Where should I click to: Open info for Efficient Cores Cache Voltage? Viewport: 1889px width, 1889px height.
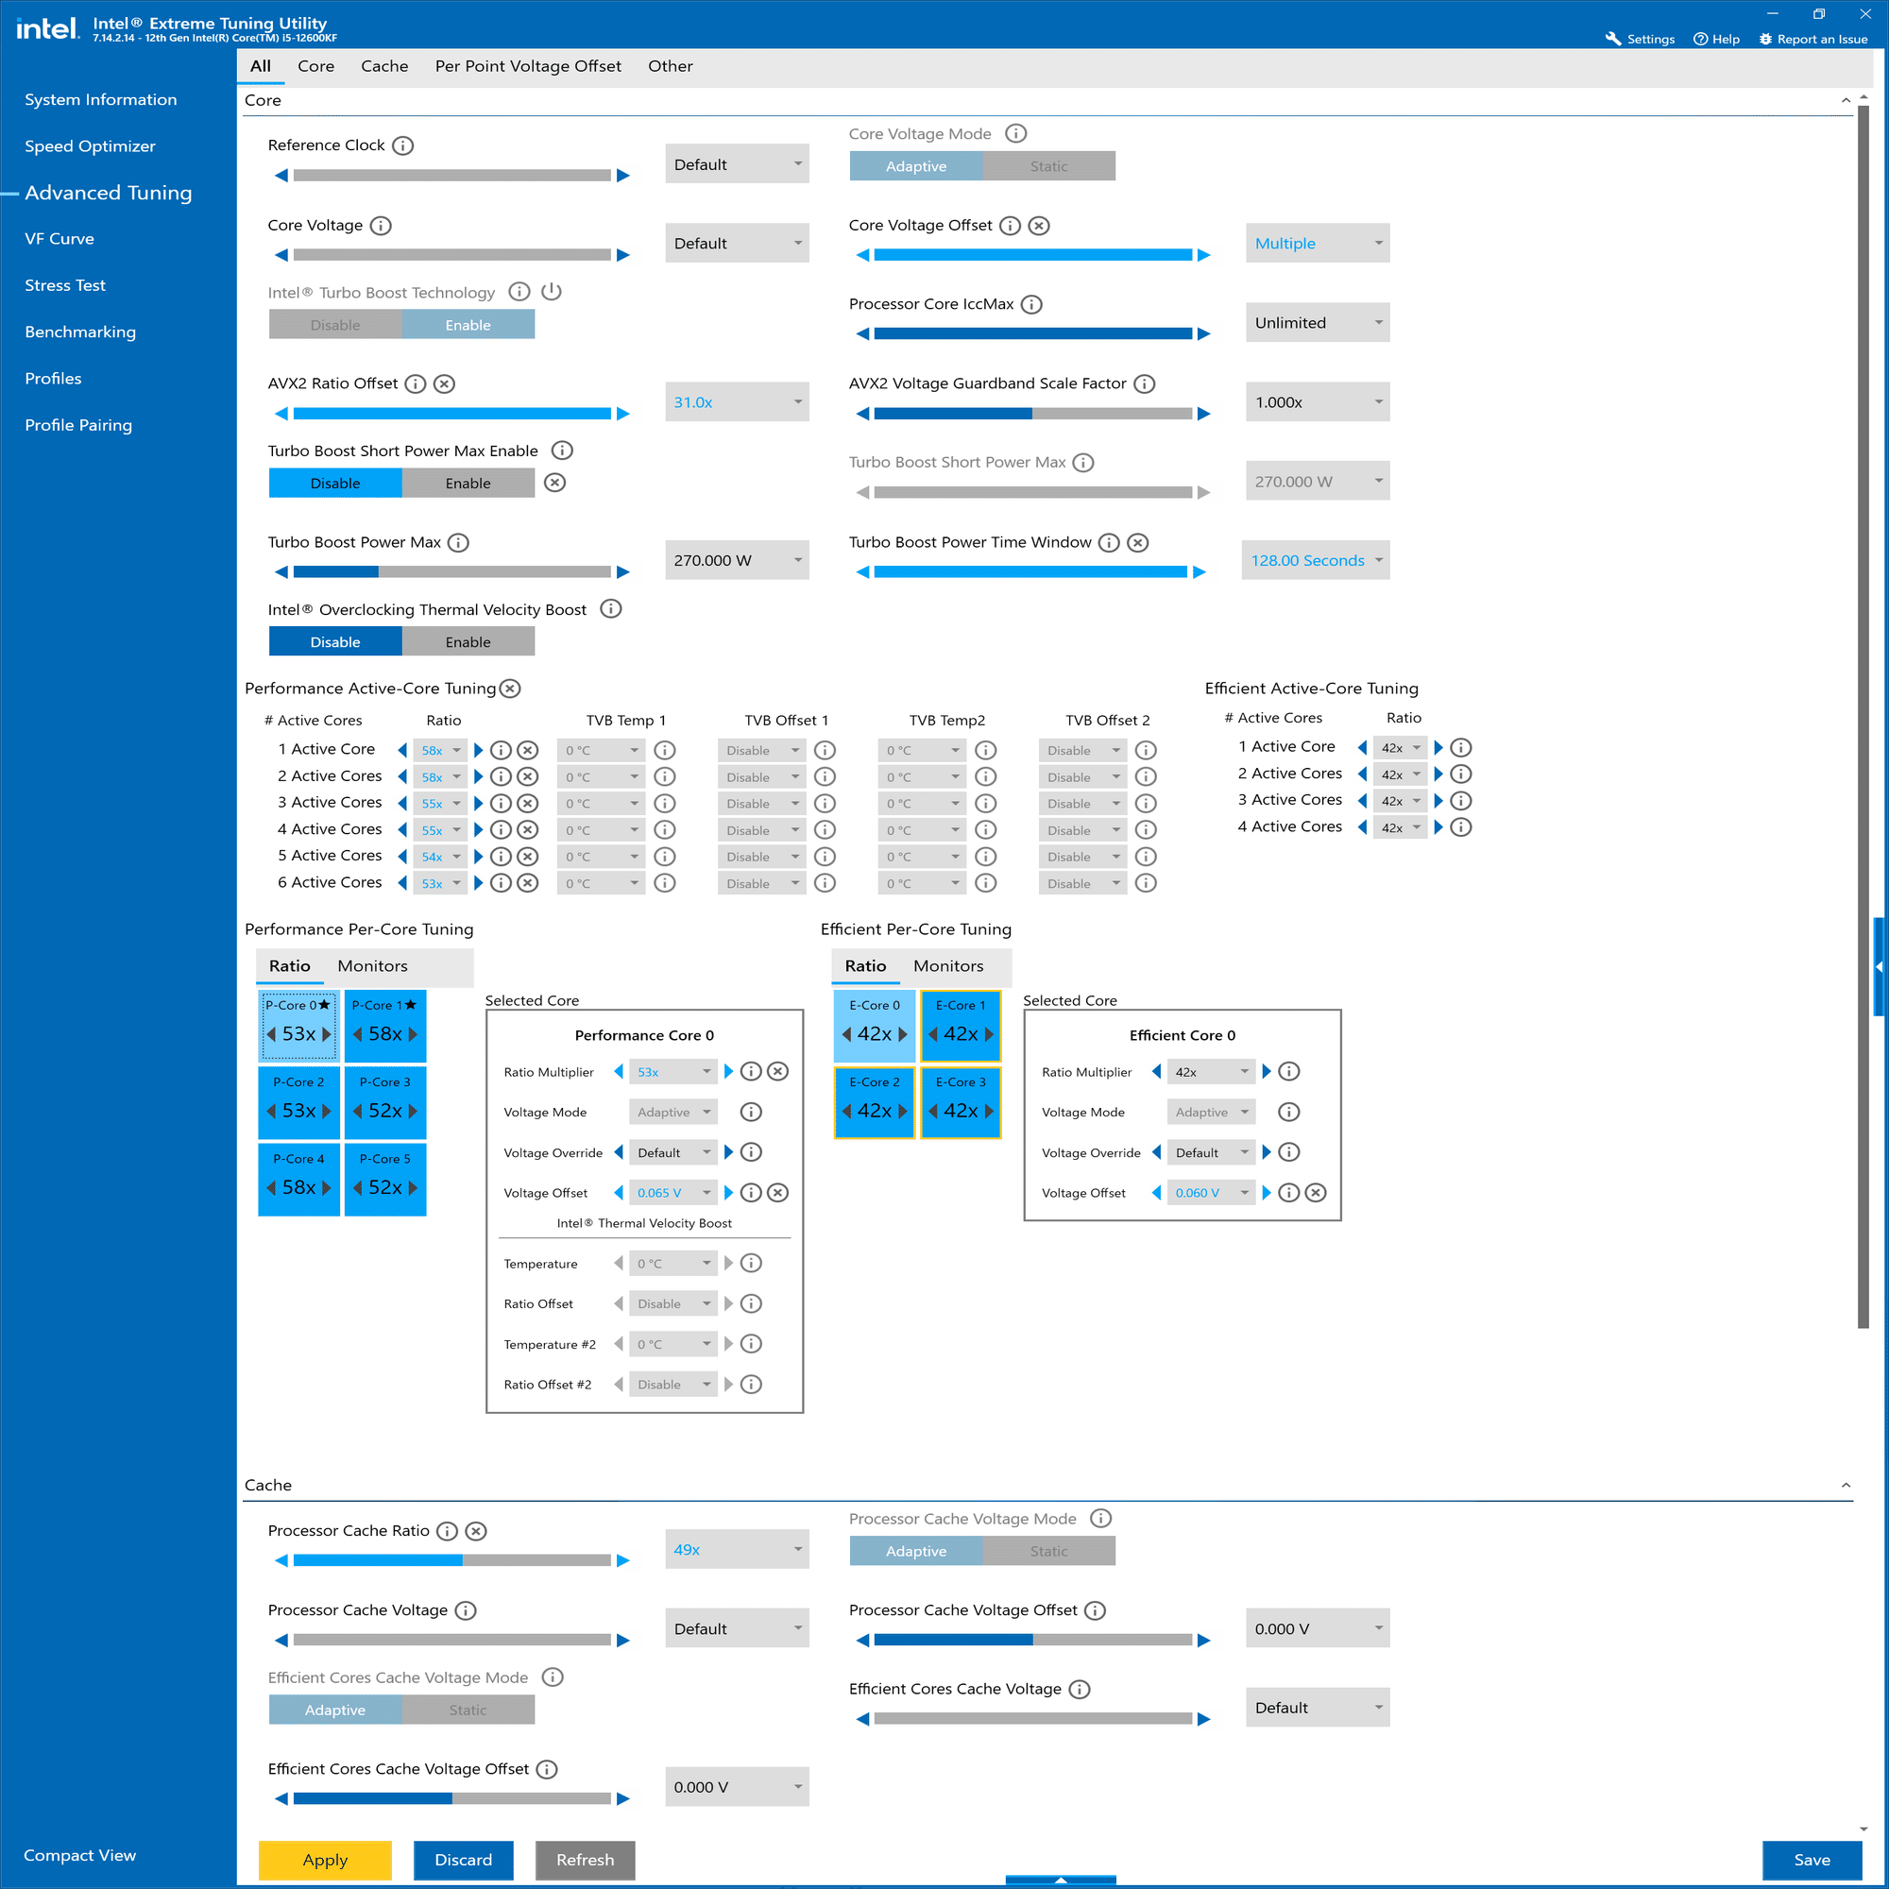(x=1080, y=1690)
